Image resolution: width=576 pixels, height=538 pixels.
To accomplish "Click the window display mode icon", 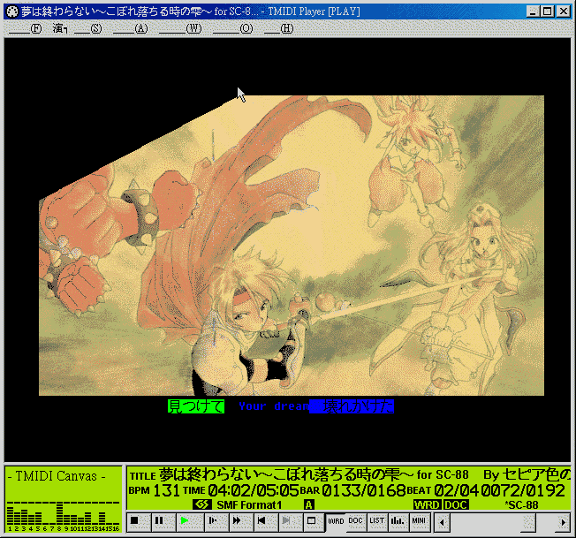I will point(312,522).
